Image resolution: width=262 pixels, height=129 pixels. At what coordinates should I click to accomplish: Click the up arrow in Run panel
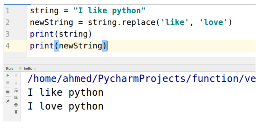coord(16,76)
